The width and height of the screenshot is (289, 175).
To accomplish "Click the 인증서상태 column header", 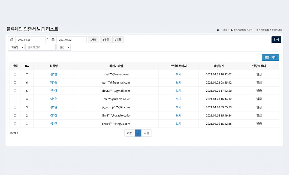I will point(259,66).
